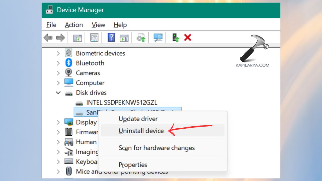Image resolution: width=322 pixels, height=181 pixels.
Task: Click the Forward navigation arrow
Action: point(60,38)
